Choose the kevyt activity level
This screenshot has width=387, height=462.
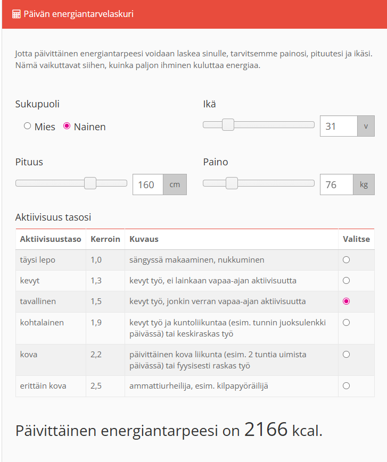pos(347,280)
